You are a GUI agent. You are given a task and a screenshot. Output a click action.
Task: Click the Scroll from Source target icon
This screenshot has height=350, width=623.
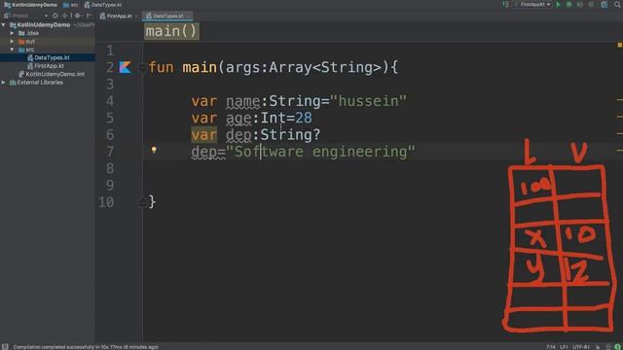click(55, 16)
